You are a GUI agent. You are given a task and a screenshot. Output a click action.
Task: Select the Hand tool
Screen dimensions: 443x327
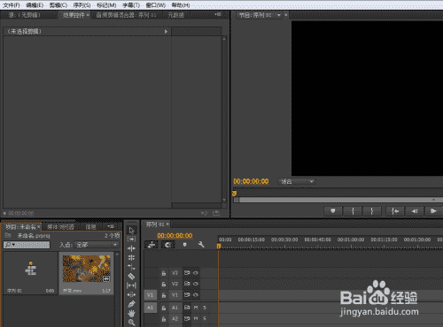pyautogui.click(x=131, y=313)
